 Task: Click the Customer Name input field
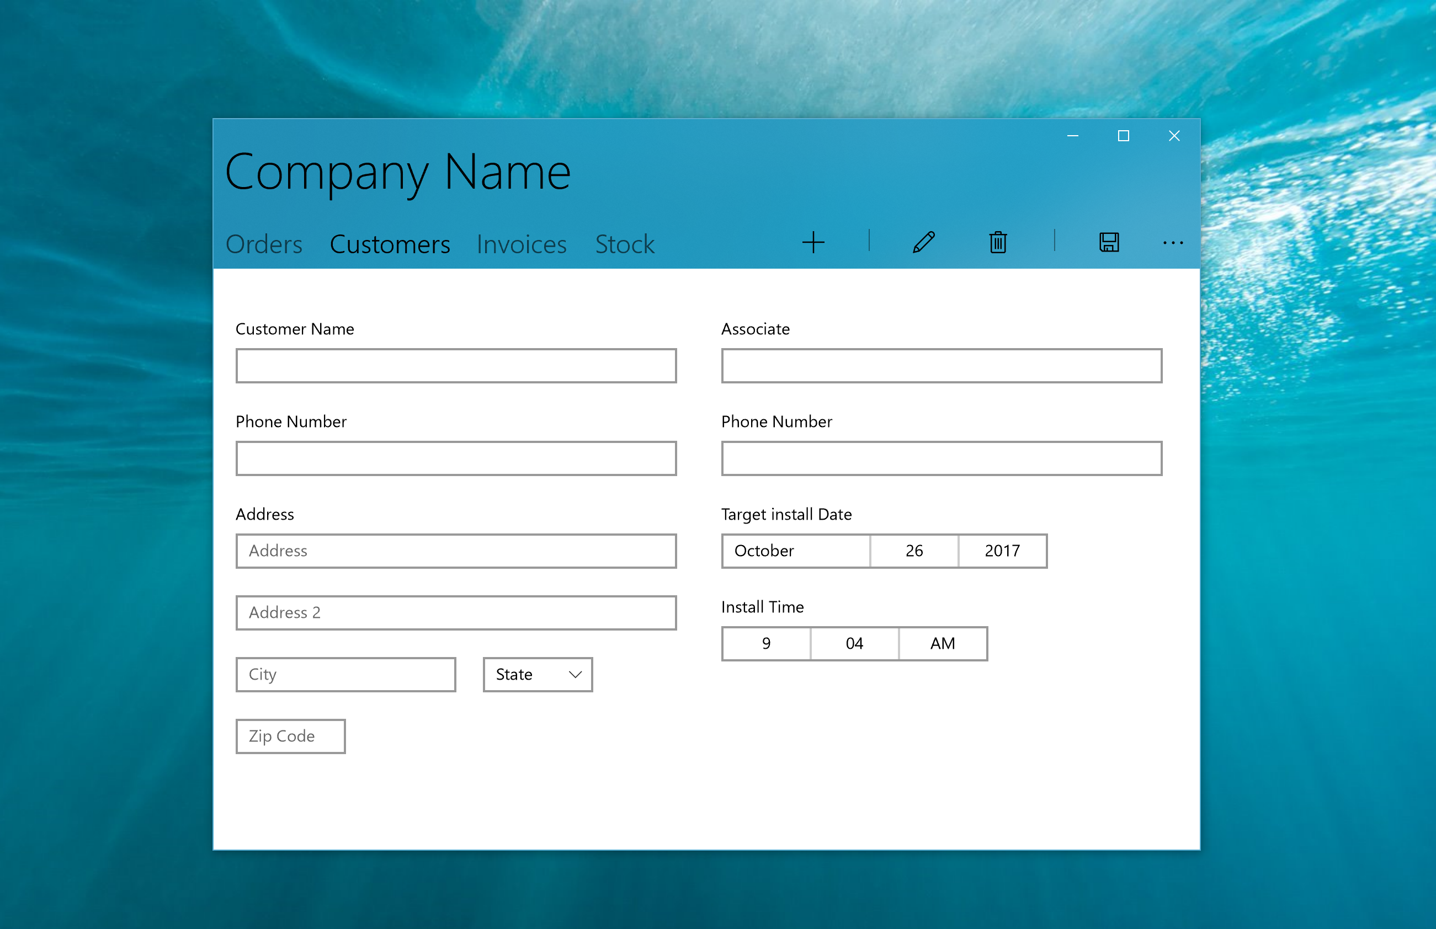click(x=458, y=366)
